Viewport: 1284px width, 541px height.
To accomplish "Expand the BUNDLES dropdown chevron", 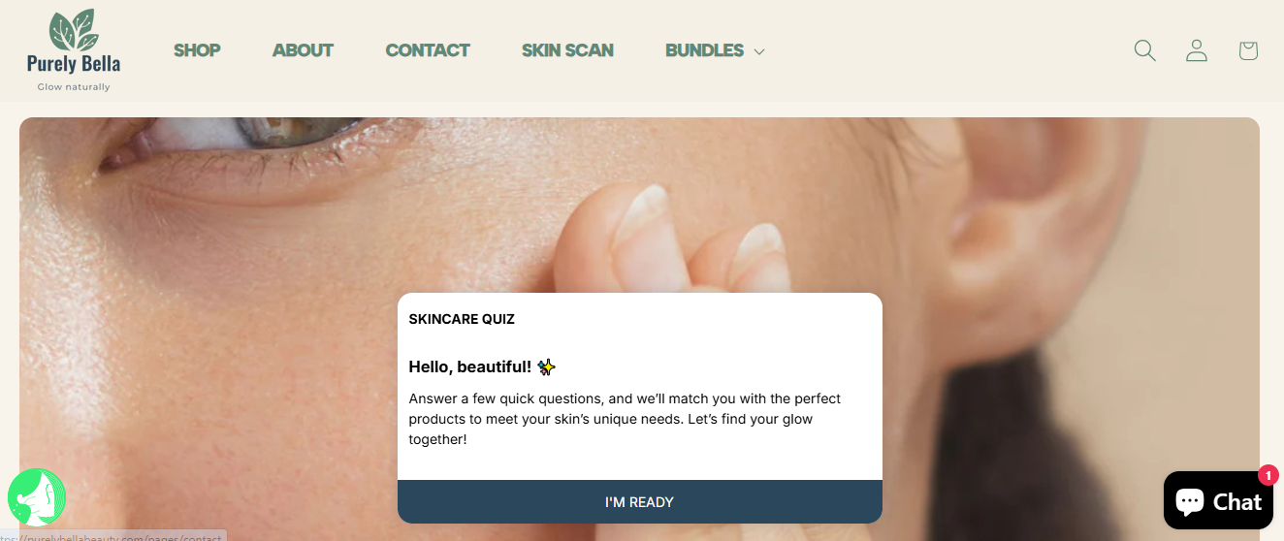I will click(x=759, y=51).
